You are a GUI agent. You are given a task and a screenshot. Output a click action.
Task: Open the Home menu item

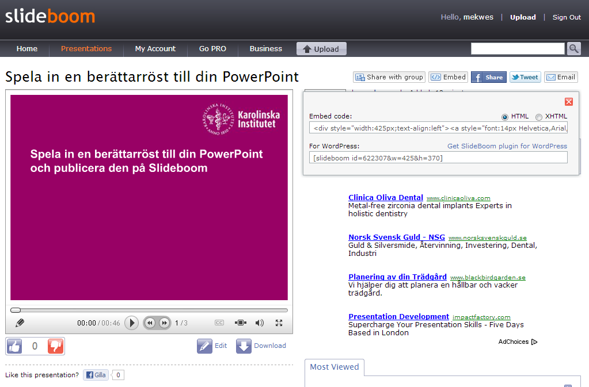[27, 49]
